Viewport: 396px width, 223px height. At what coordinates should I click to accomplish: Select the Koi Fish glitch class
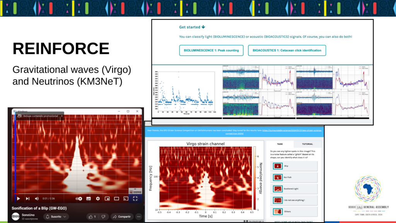(294, 177)
